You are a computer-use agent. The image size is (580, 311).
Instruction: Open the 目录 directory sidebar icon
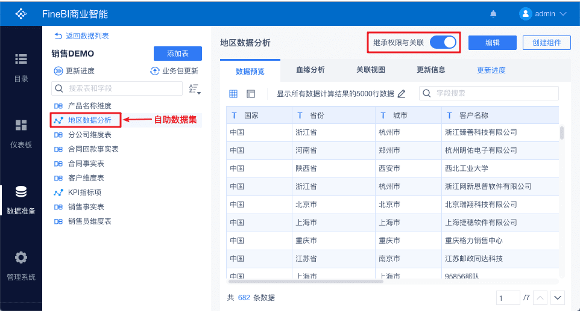21,59
